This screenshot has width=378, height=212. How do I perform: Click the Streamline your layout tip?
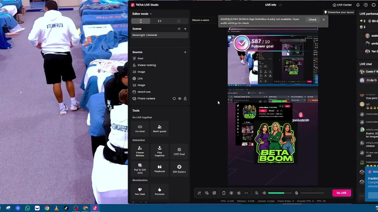(339, 12)
